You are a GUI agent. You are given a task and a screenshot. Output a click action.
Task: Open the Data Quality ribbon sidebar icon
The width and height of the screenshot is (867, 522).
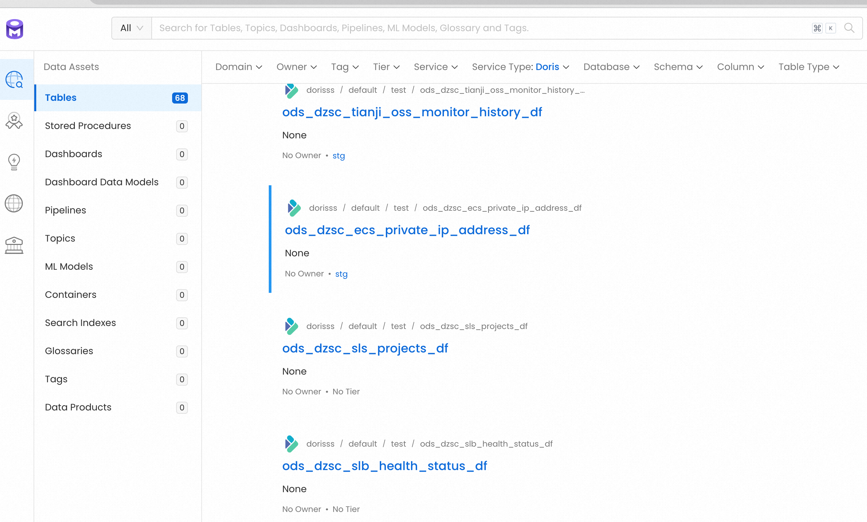point(14,121)
